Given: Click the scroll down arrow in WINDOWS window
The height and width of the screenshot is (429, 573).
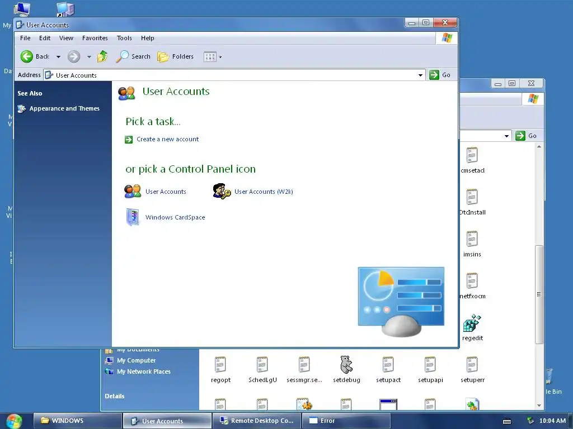Looking at the screenshot, I should pyautogui.click(x=539, y=406).
